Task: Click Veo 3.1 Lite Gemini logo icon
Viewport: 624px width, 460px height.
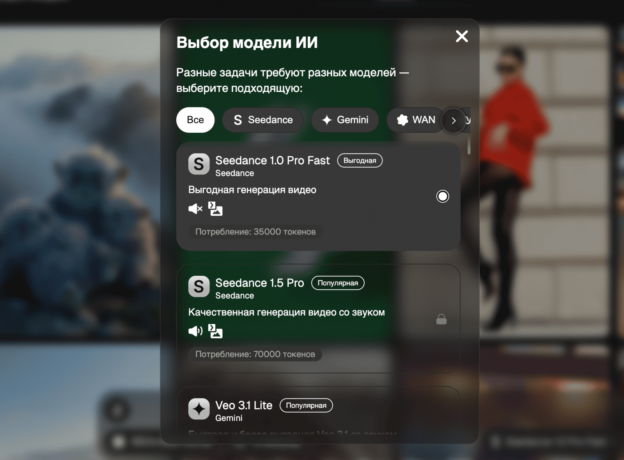Action: click(199, 409)
